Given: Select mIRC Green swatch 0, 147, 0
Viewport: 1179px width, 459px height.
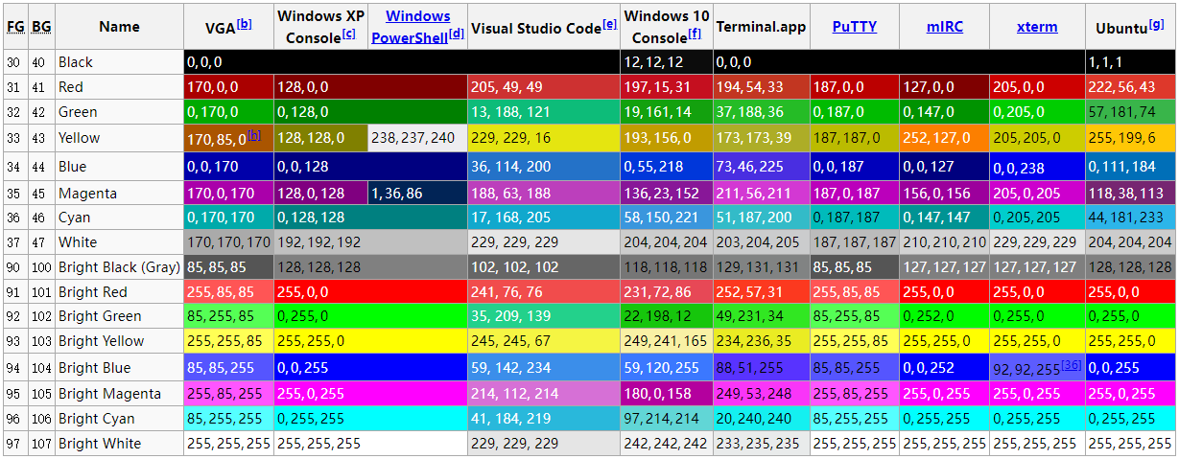Looking at the screenshot, I should [x=945, y=112].
